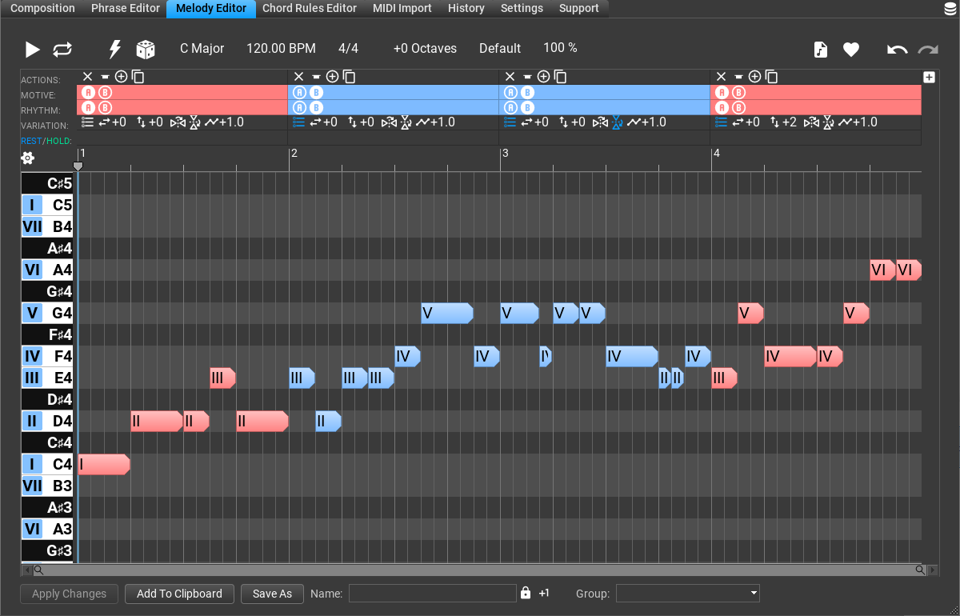
Task: Open the Group dropdown
Action: click(687, 594)
